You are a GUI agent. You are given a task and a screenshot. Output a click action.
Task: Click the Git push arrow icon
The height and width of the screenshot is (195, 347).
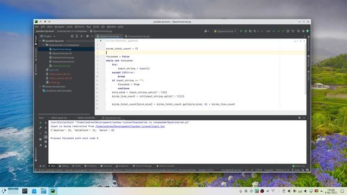coord(283,31)
